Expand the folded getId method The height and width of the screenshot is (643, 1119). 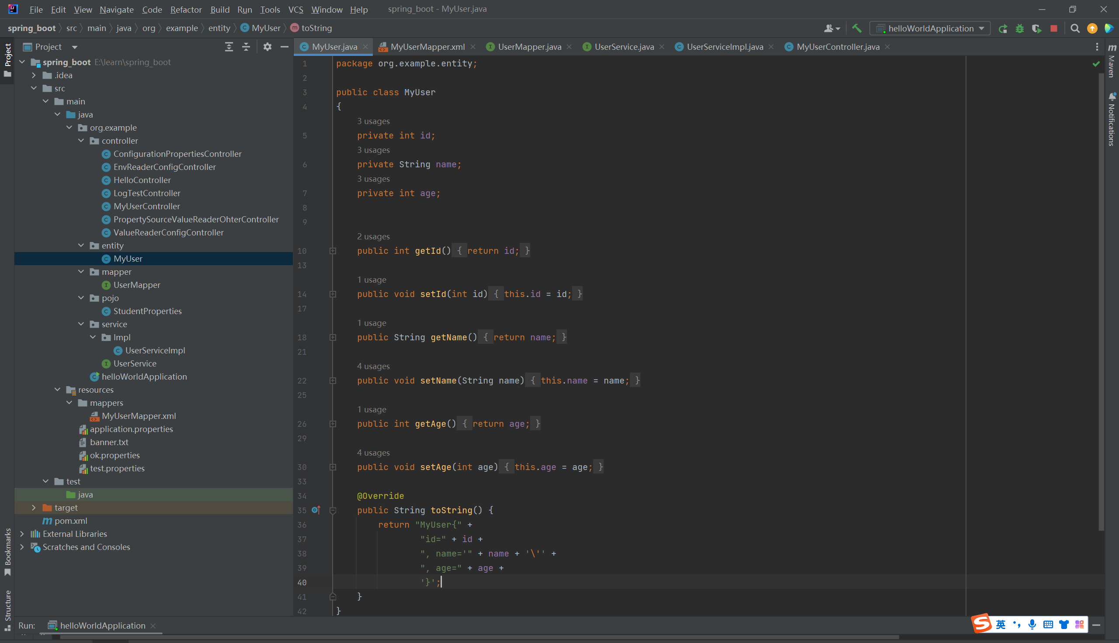pos(333,251)
